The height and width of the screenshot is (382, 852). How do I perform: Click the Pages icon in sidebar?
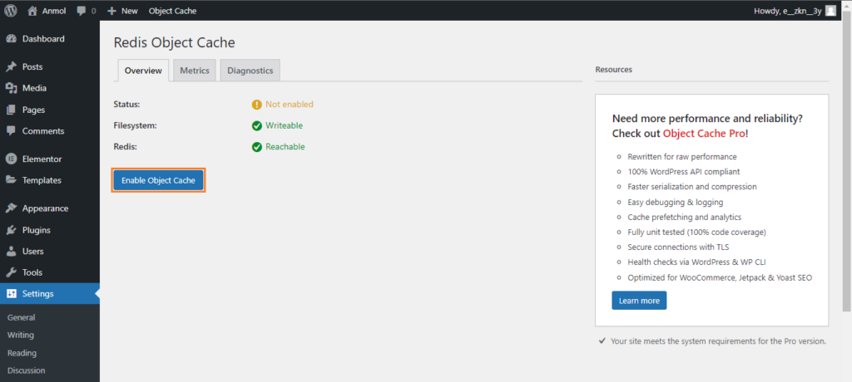pos(11,110)
